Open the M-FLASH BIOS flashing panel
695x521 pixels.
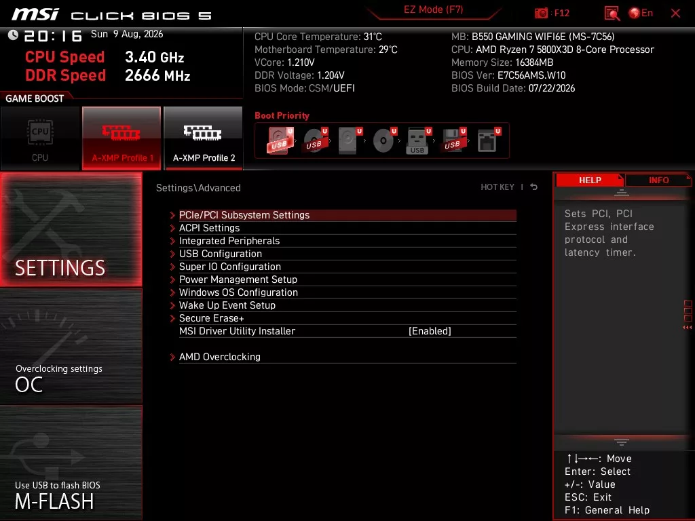click(x=71, y=462)
